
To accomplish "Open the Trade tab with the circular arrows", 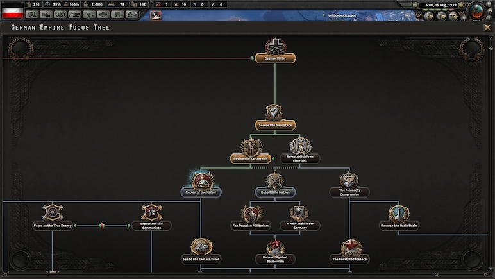I will (60, 14).
